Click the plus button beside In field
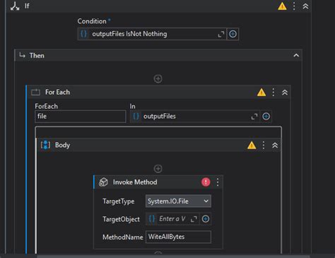Viewport: 335px width, 258px height. [x=266, y=117]
